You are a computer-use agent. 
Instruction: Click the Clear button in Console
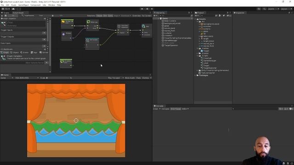[x=155, y=109]
